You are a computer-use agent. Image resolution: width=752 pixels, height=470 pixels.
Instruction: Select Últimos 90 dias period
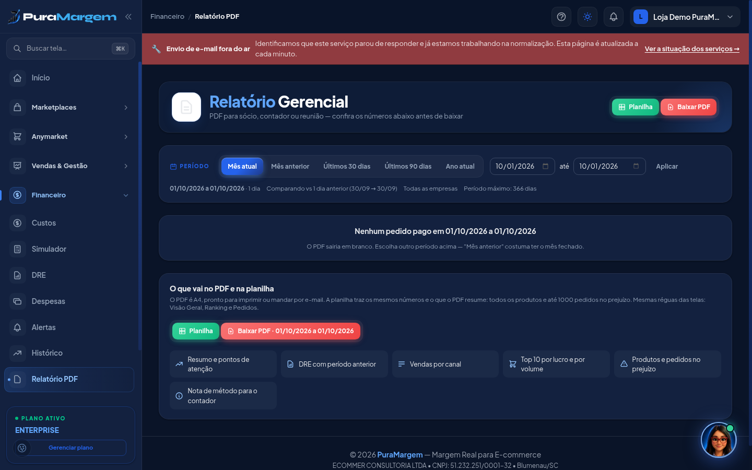point(408,167)
